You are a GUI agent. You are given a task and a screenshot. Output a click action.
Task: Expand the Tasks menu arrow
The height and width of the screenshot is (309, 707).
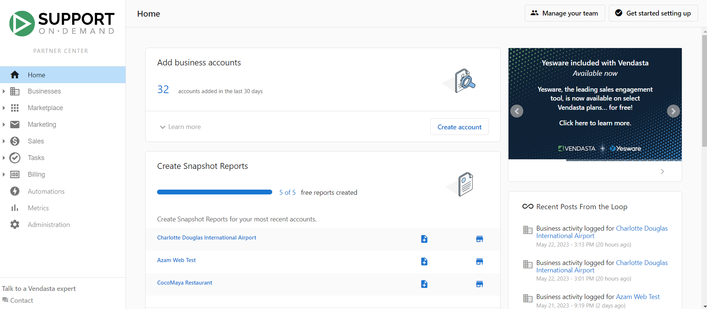pyautogui.click(x=4, y=158)
